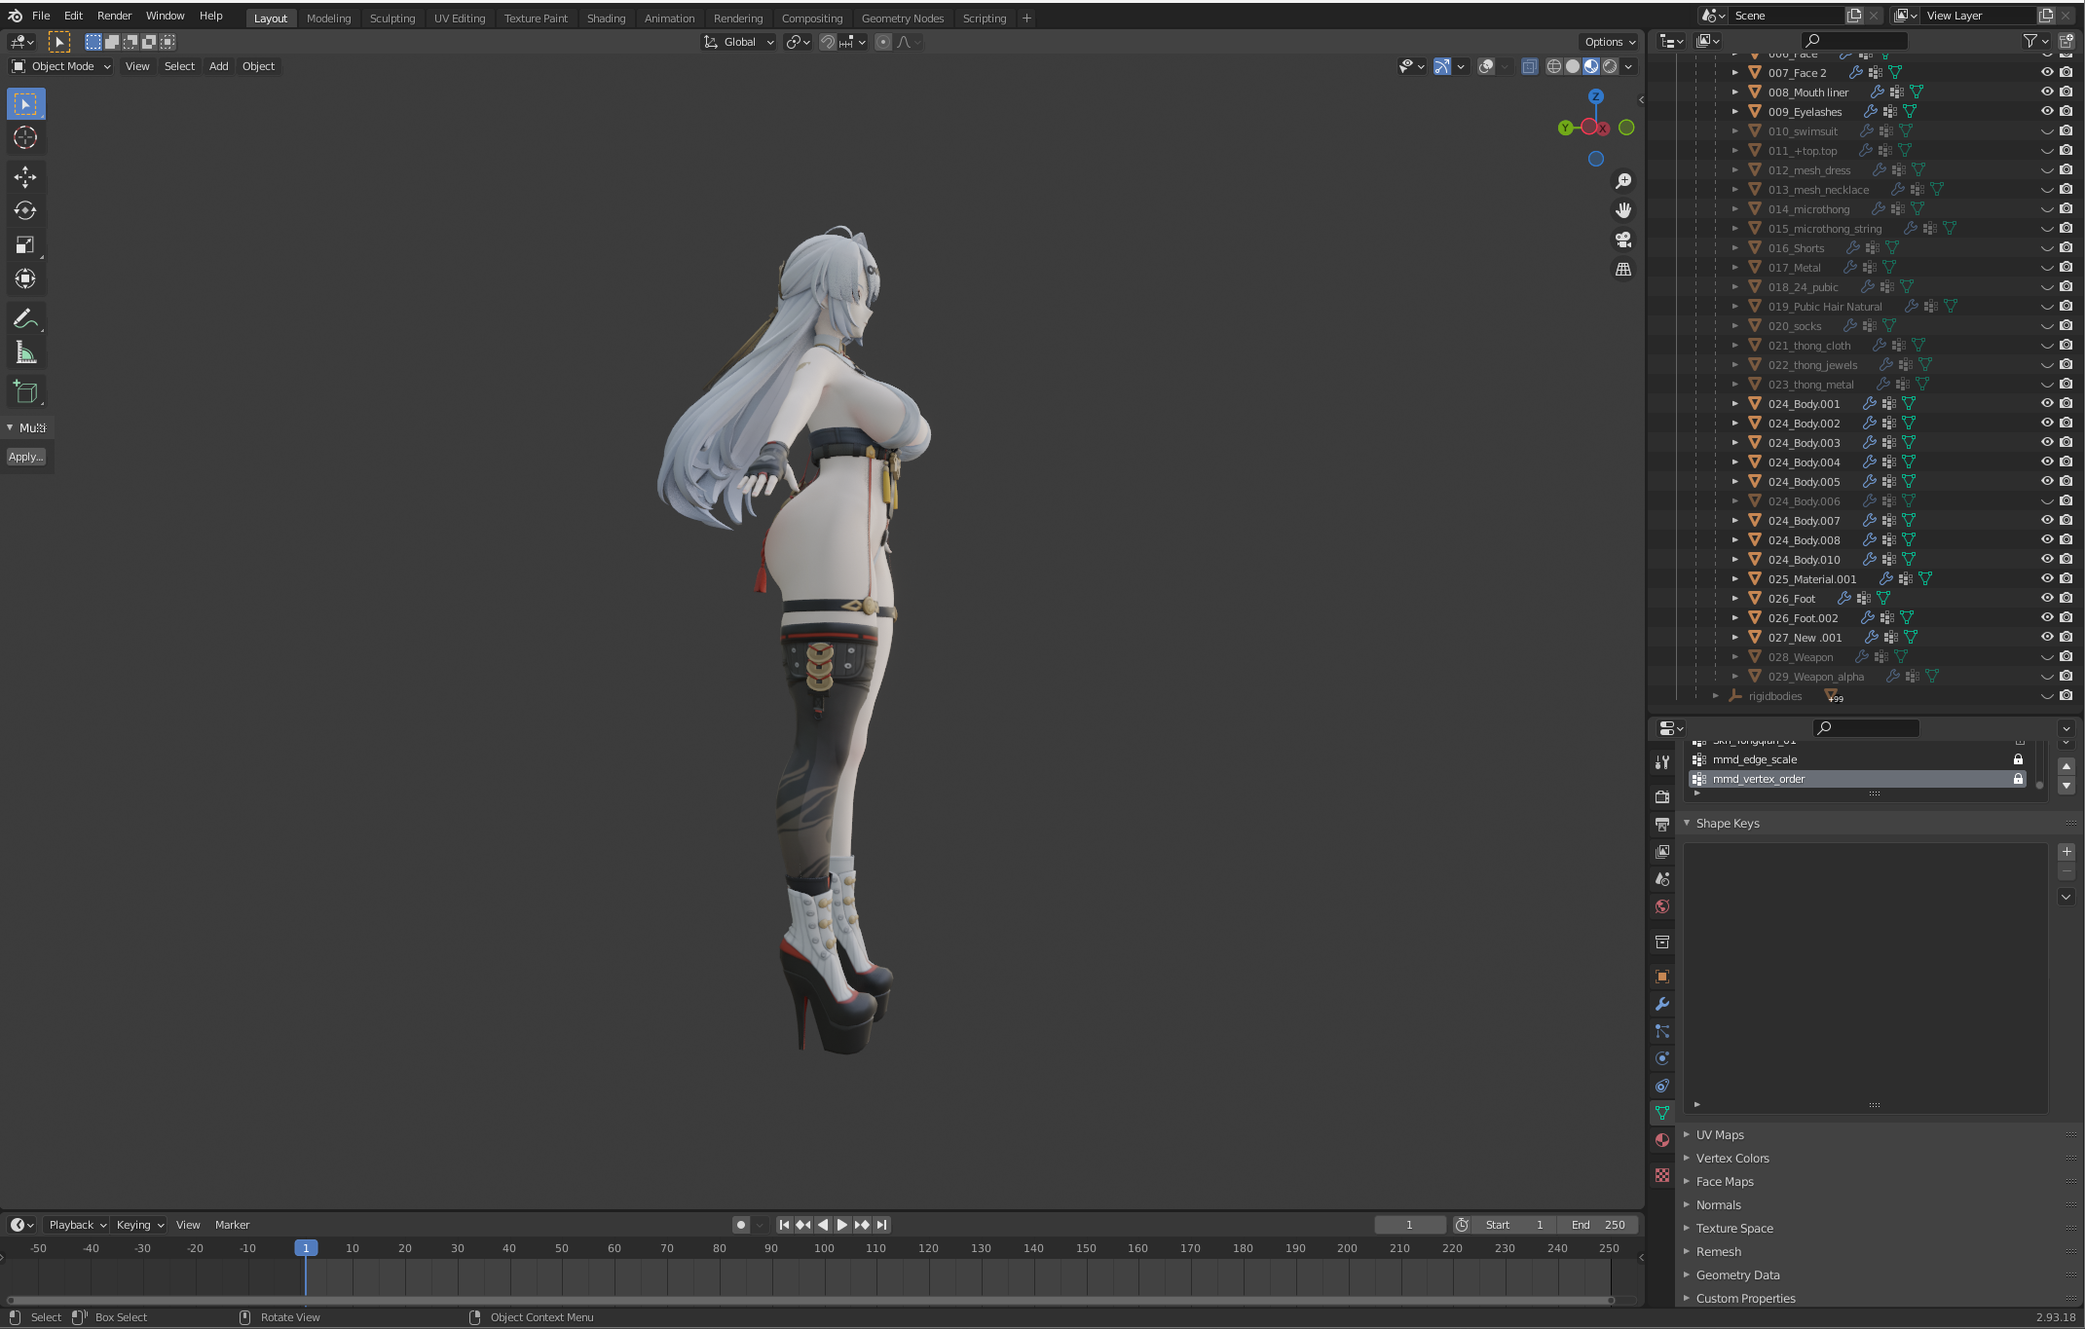Click the current frame marker on timeline
Screen dimensions: 2085x1329
tap(306, 1248)
